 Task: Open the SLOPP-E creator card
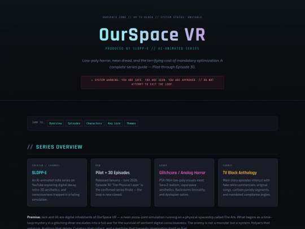coord(57,183)
